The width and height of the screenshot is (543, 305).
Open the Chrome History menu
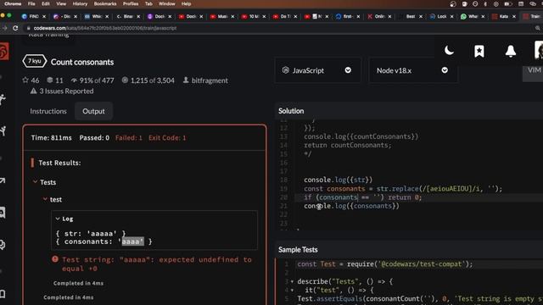tap(80, 3)
